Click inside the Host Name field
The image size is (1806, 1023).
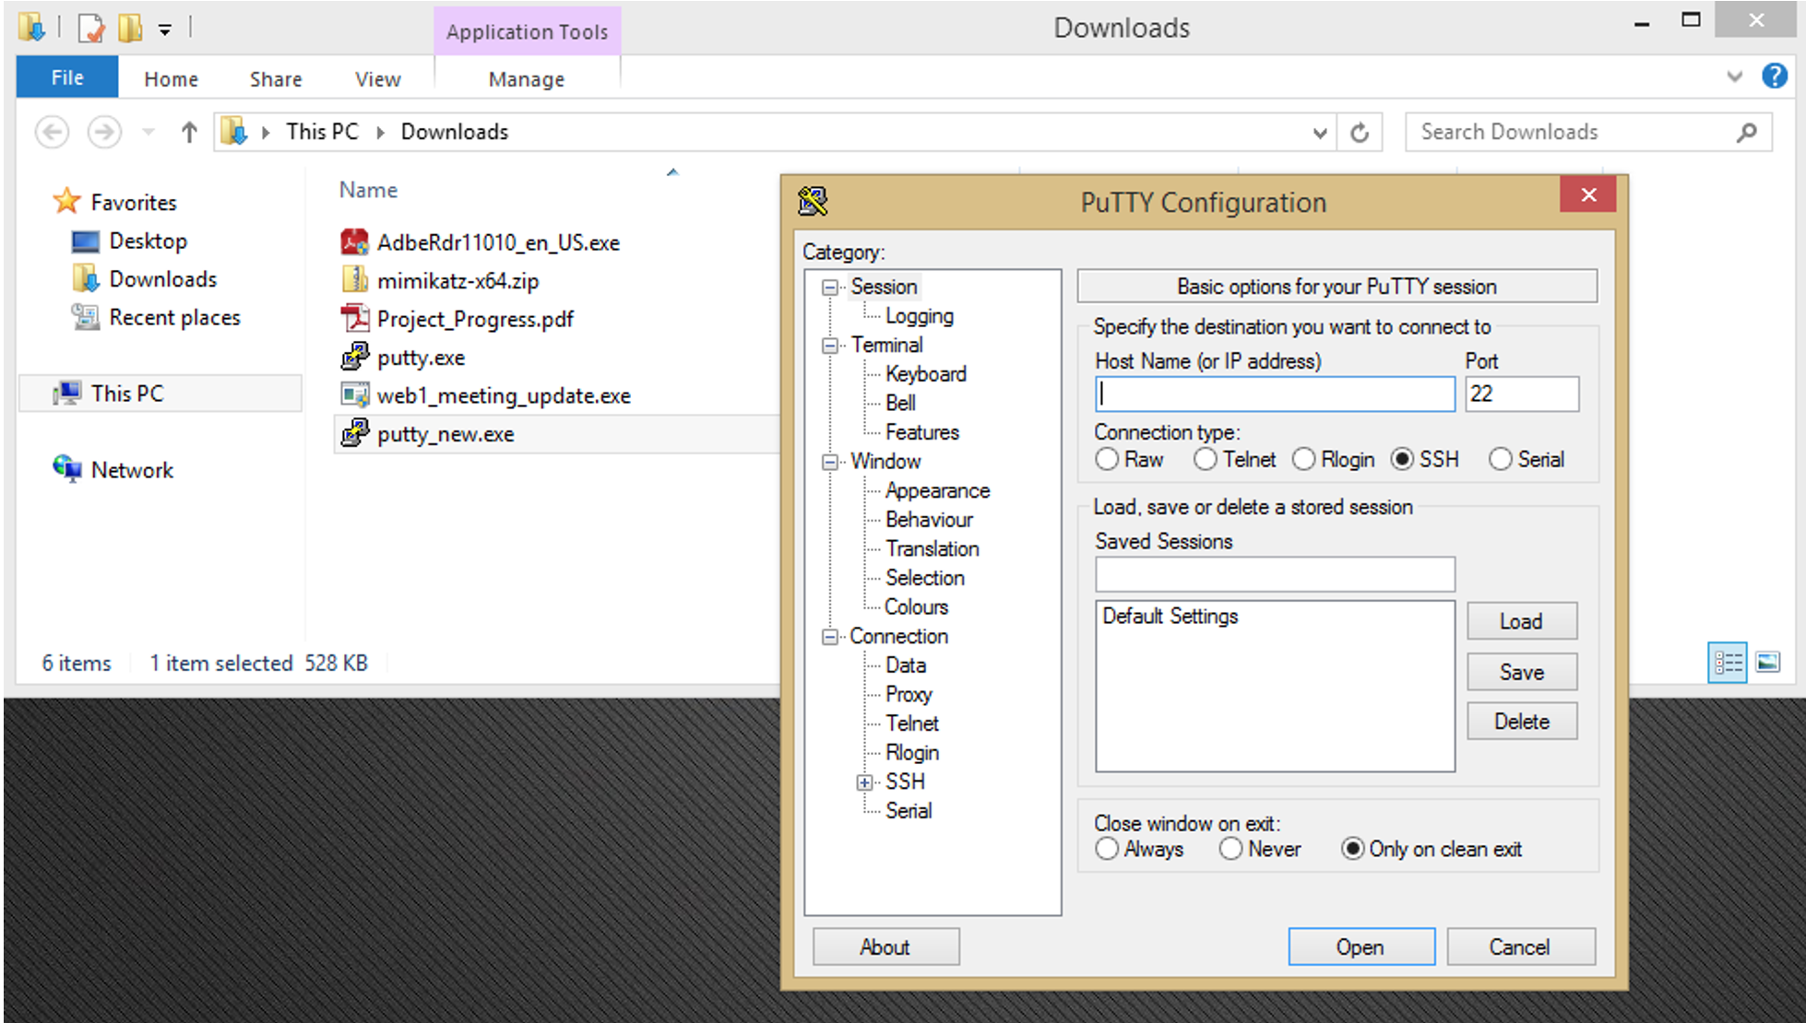(x=1273, y=394)
